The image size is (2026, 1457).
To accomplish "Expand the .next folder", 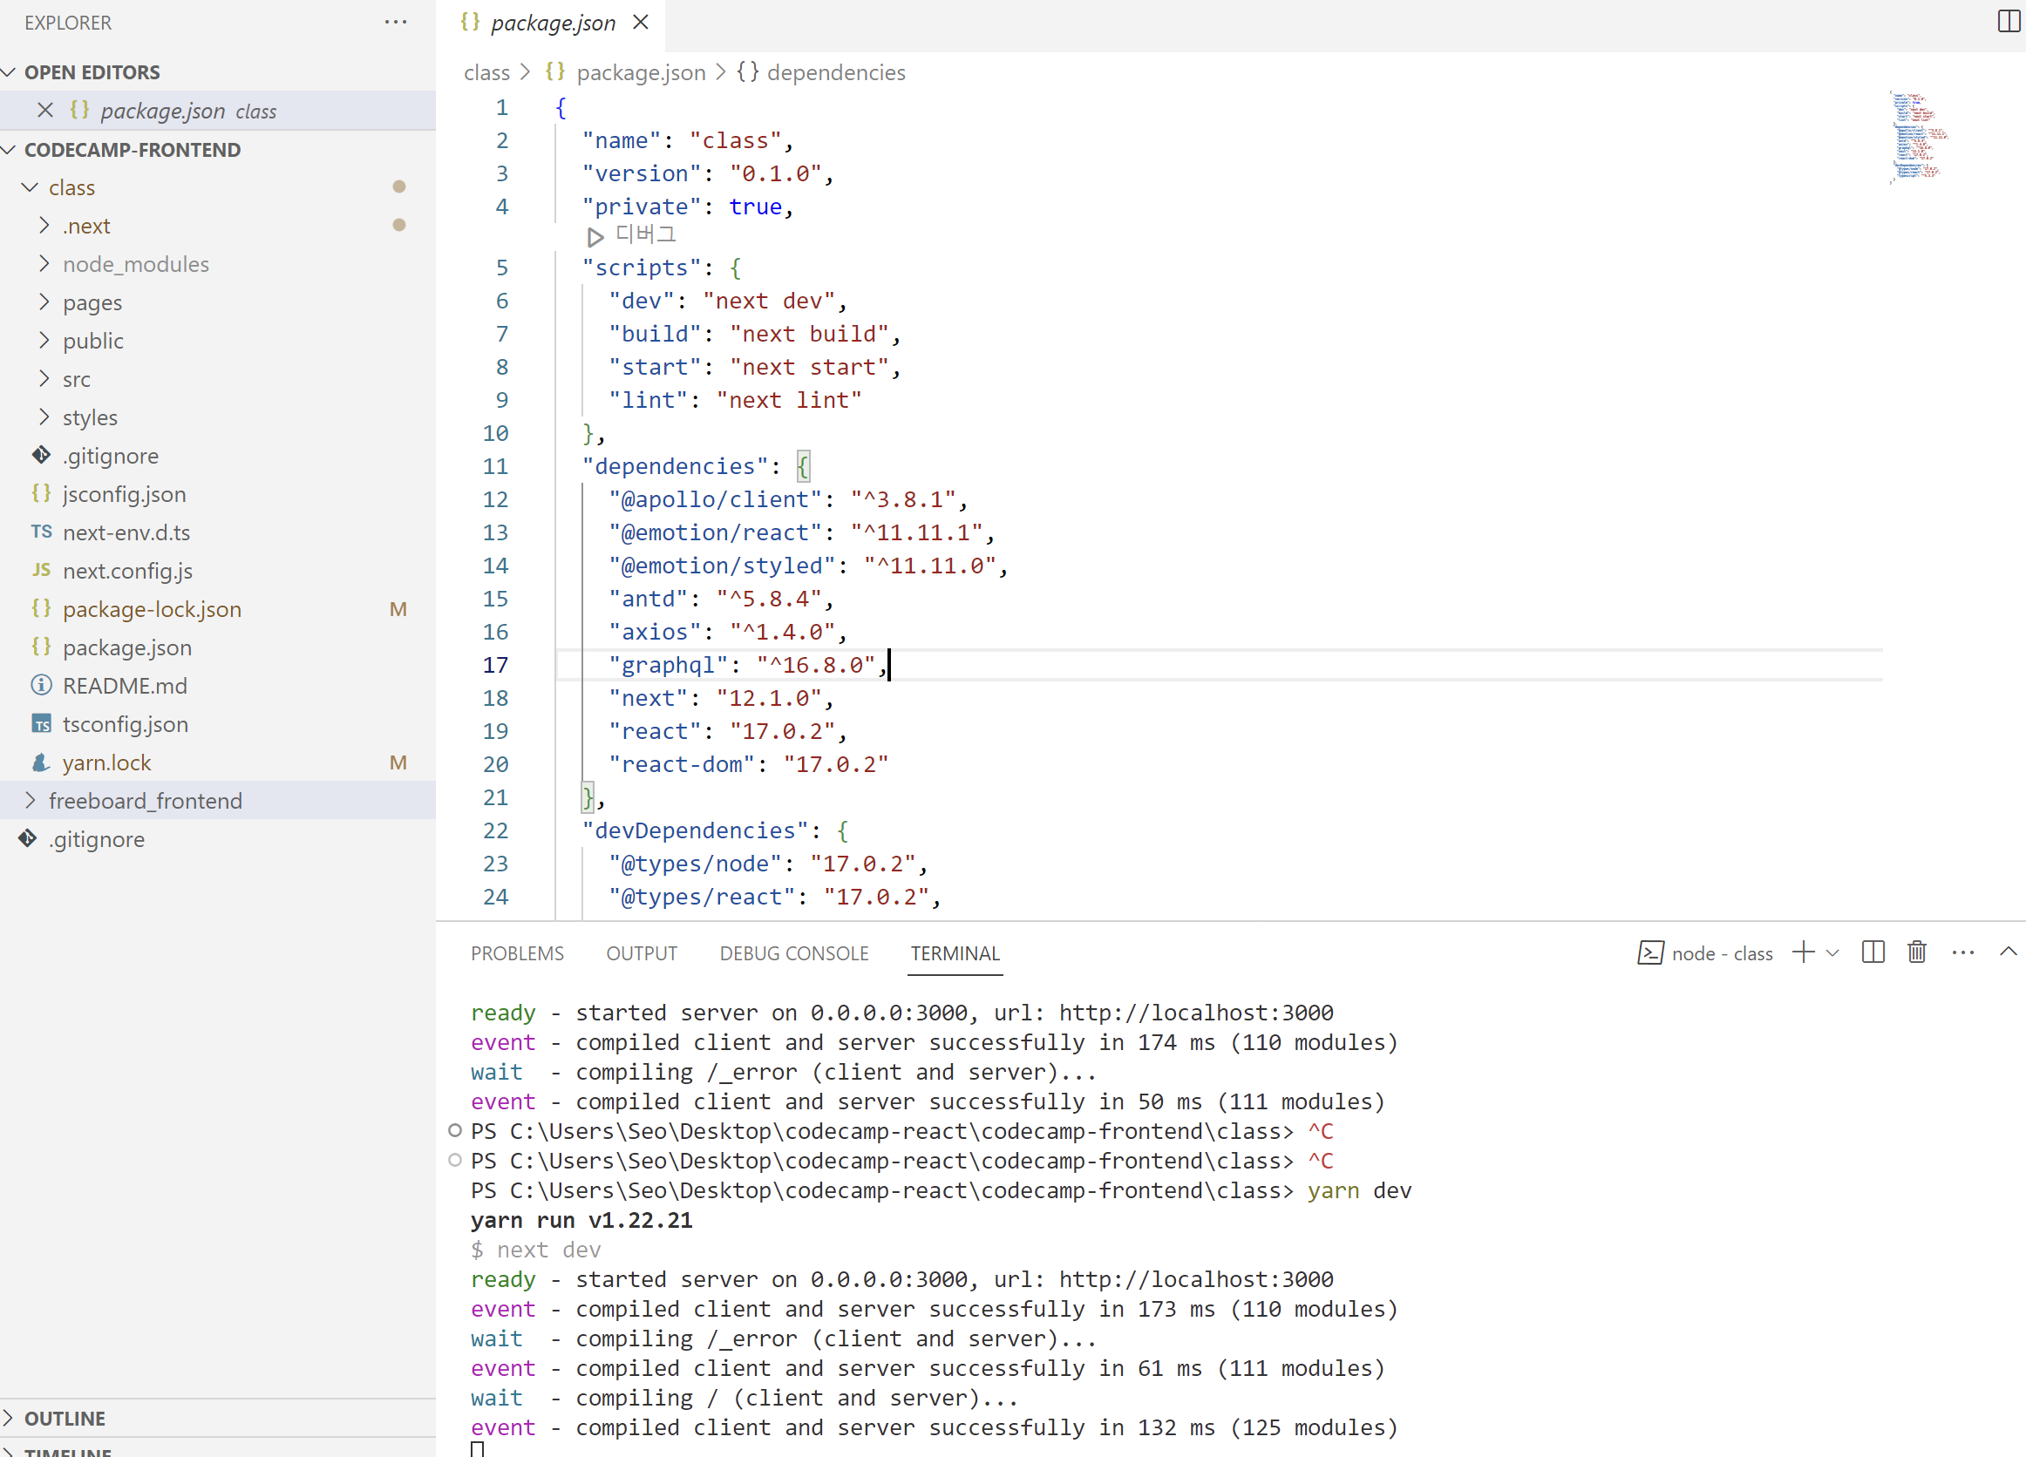I will point(44,225).
